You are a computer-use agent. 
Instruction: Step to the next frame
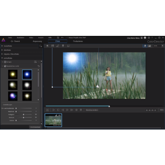point(67,110)
